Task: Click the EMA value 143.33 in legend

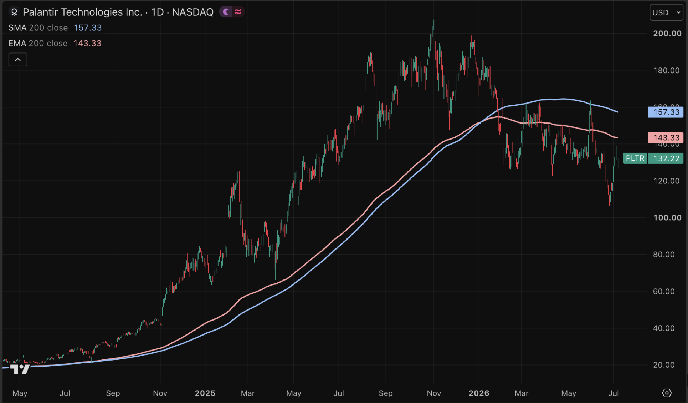Action: [87, 44]
